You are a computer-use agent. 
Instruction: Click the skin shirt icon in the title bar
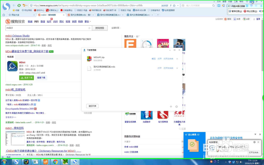[247, 2]
